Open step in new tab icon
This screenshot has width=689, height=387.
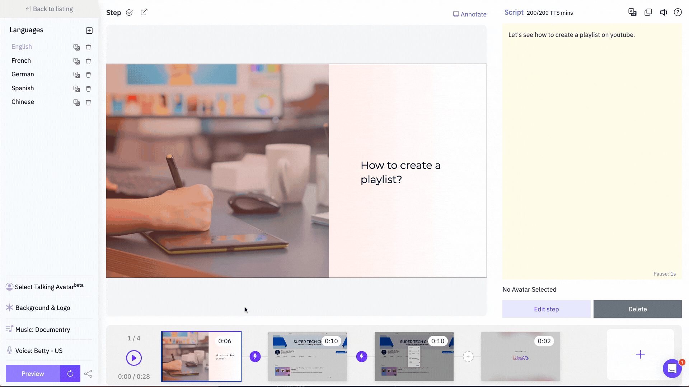click(x=144, y=12)
